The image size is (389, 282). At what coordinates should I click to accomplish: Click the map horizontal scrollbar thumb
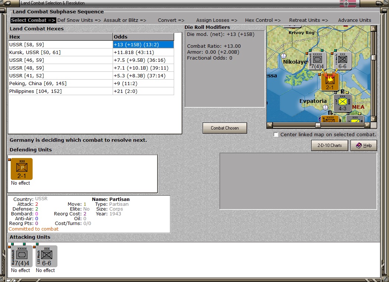point(318,125)
